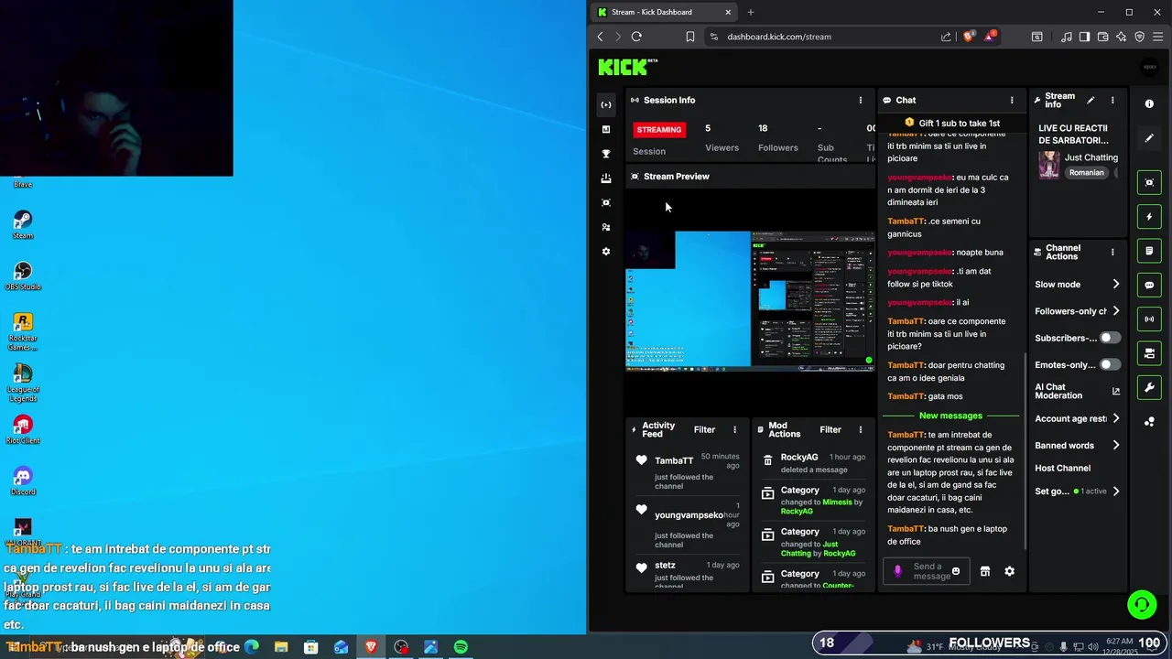Click the profile avatar in Kick header

pyautogui.click(x=1150, y=67)
